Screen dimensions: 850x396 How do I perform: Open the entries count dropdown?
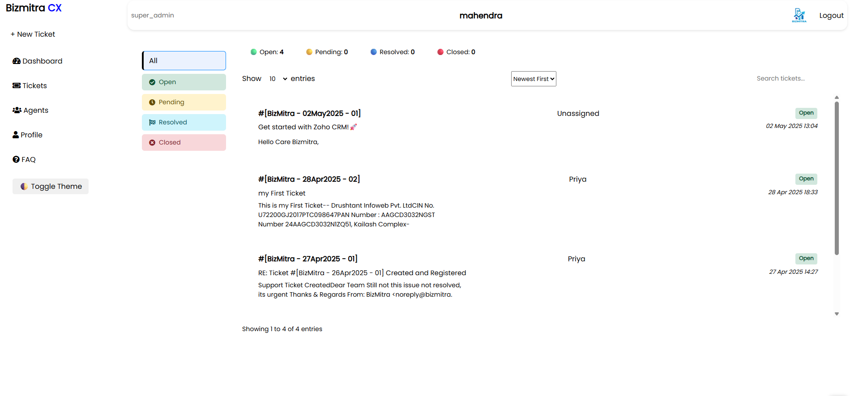point(278,79)
